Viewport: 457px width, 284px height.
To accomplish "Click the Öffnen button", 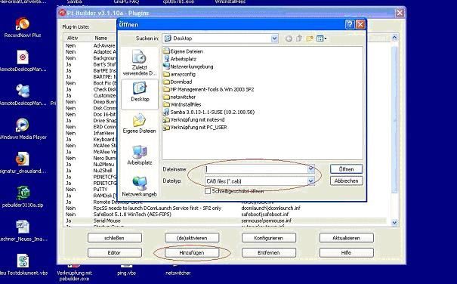I will 346,169.
